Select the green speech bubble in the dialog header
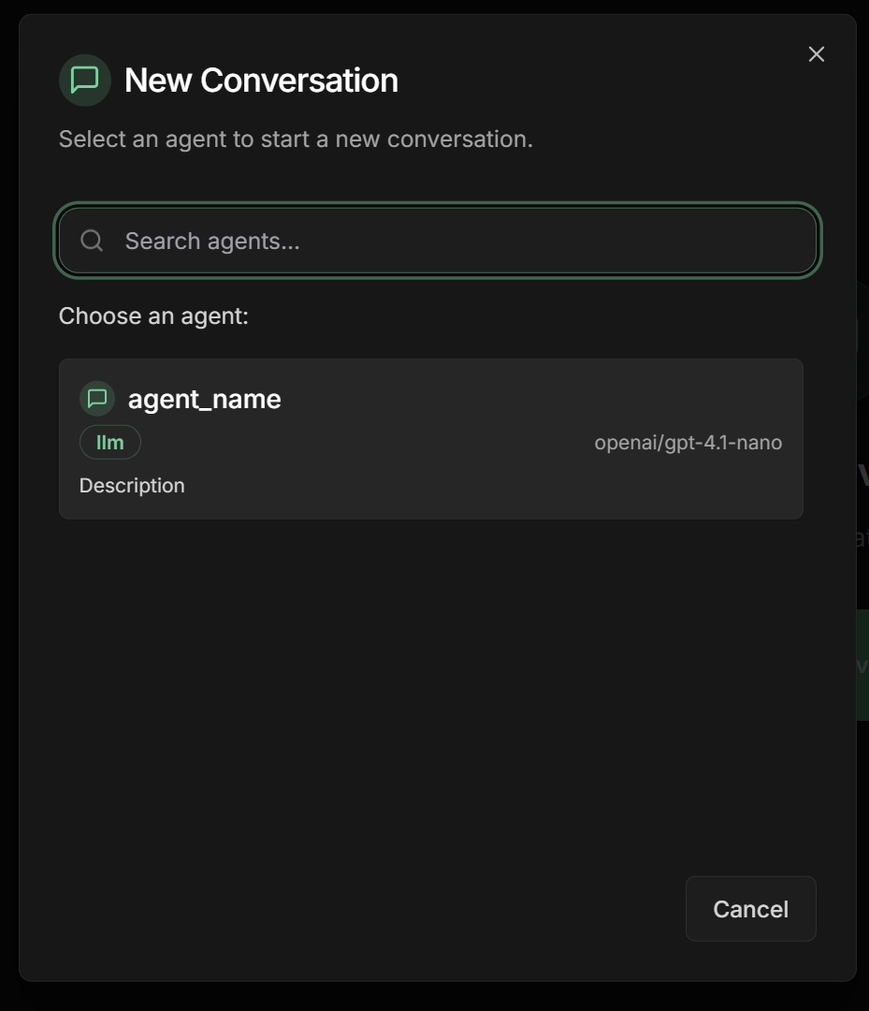Viewport: 869px width, 1011px height. click(84, 80)
